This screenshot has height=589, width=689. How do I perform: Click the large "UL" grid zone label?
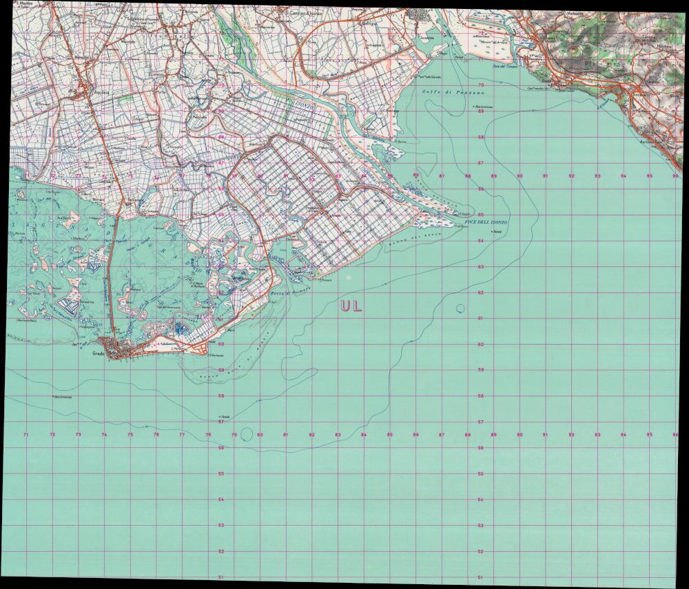pyautogui.click(x=351, y=306)
